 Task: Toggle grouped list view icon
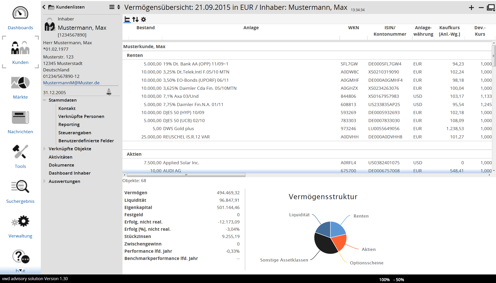[127, 19]
